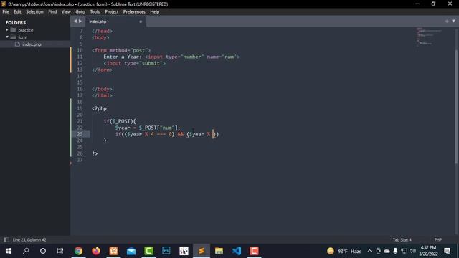The height and width of the screenshot is (258, 459).
Task: Toggle the sidebar using the status bar icon
Action: click(6, 239)
